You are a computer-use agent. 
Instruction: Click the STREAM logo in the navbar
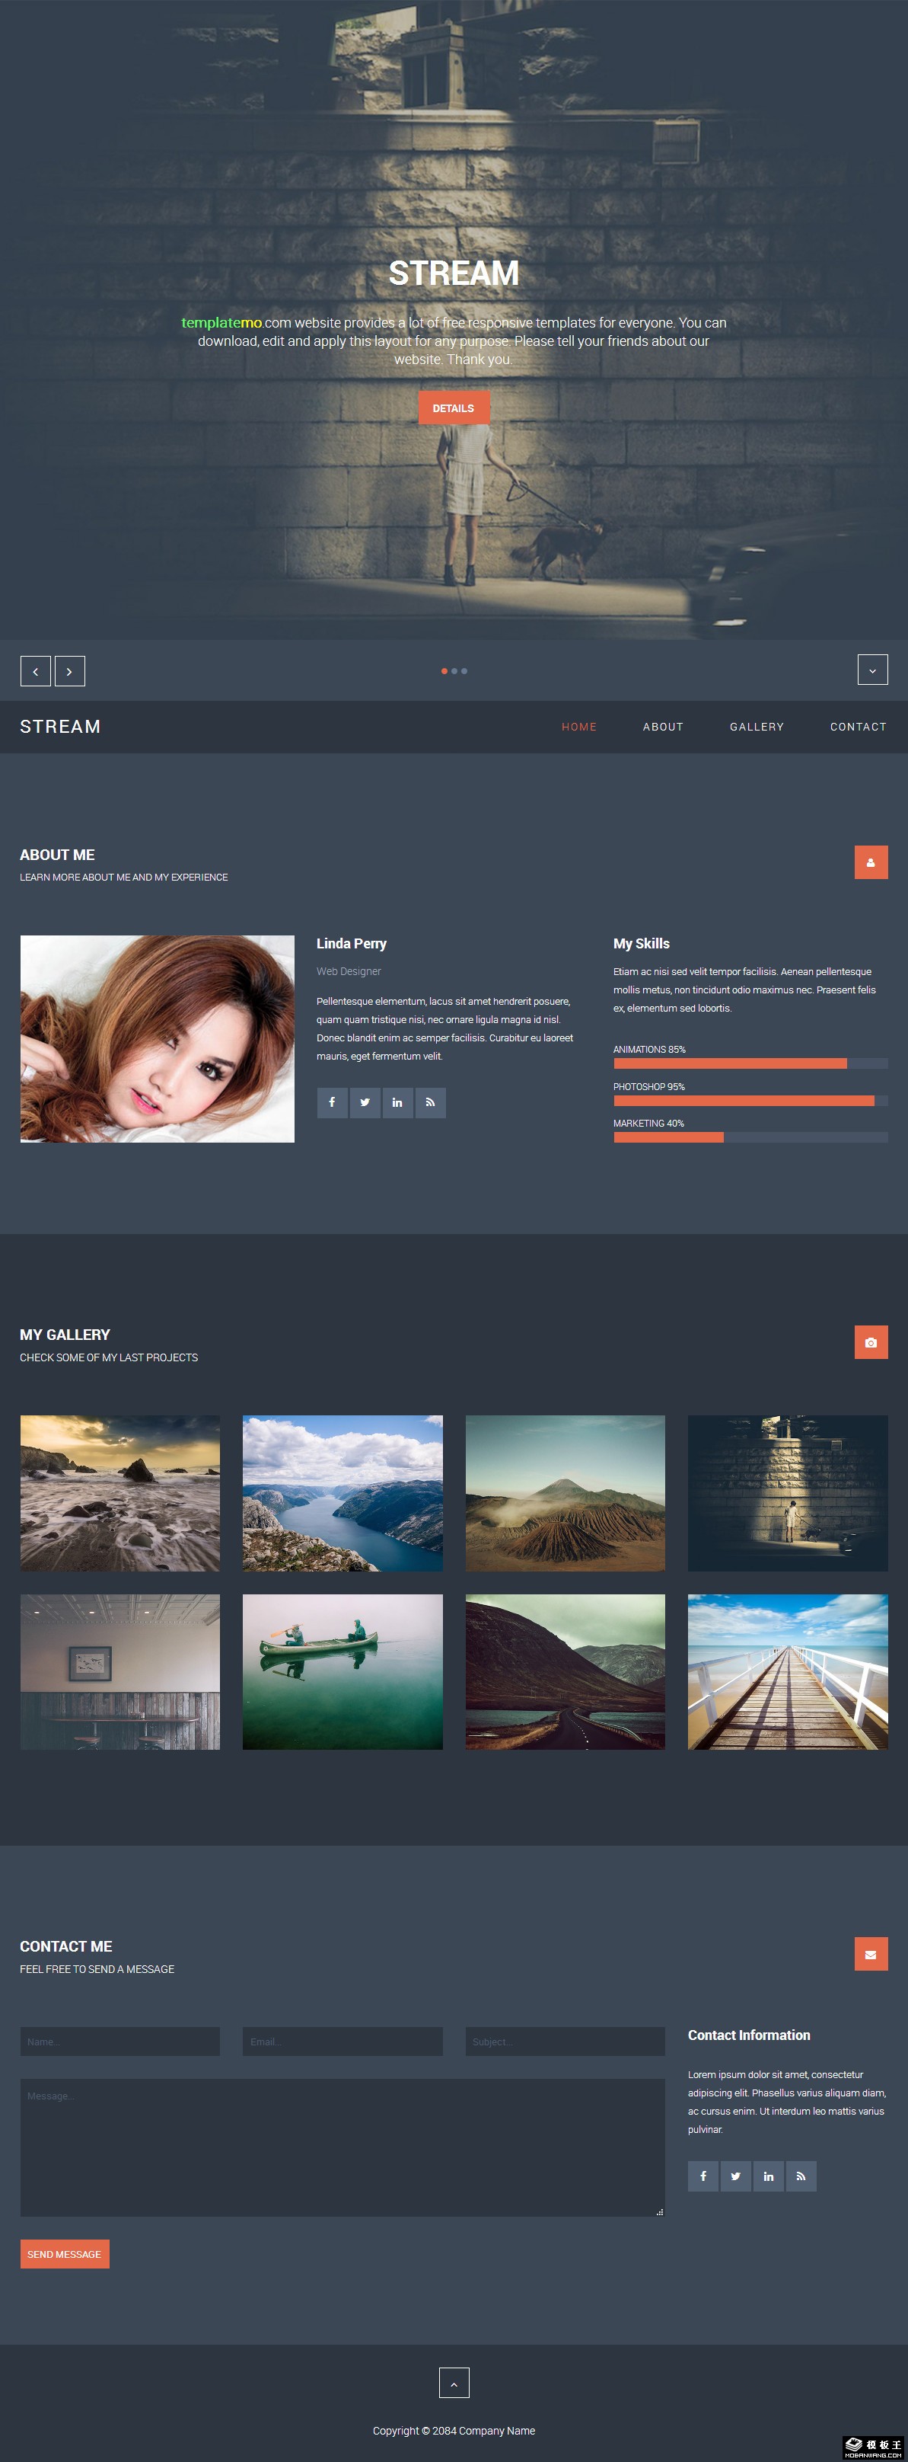click(x=60, y=727)
